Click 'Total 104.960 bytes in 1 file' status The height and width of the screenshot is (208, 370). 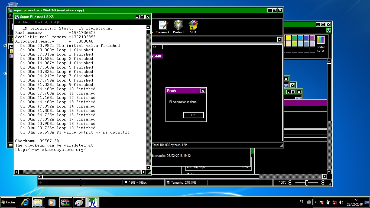(170, 145)
